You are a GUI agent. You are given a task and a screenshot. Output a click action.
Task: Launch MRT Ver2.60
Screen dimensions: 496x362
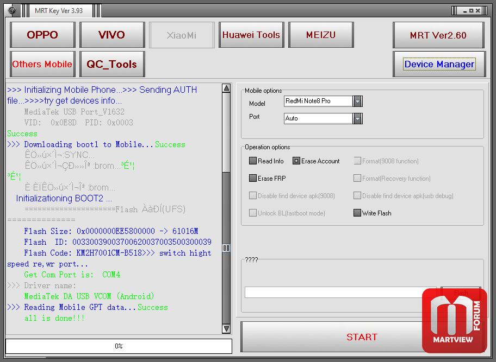438,35
